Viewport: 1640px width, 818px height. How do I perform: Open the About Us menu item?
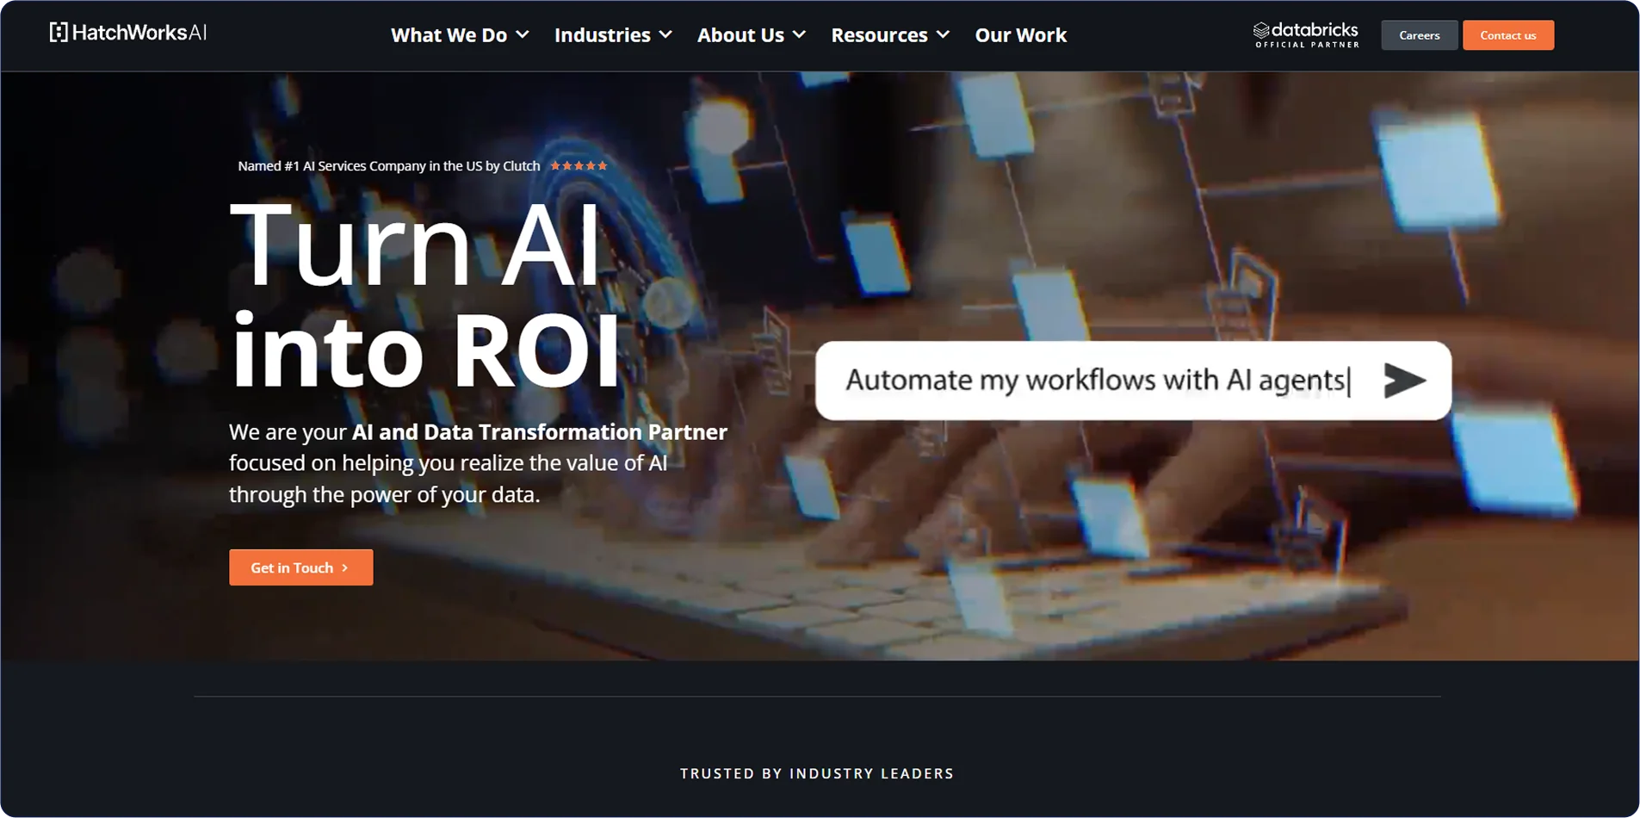[x=740, y=35]
